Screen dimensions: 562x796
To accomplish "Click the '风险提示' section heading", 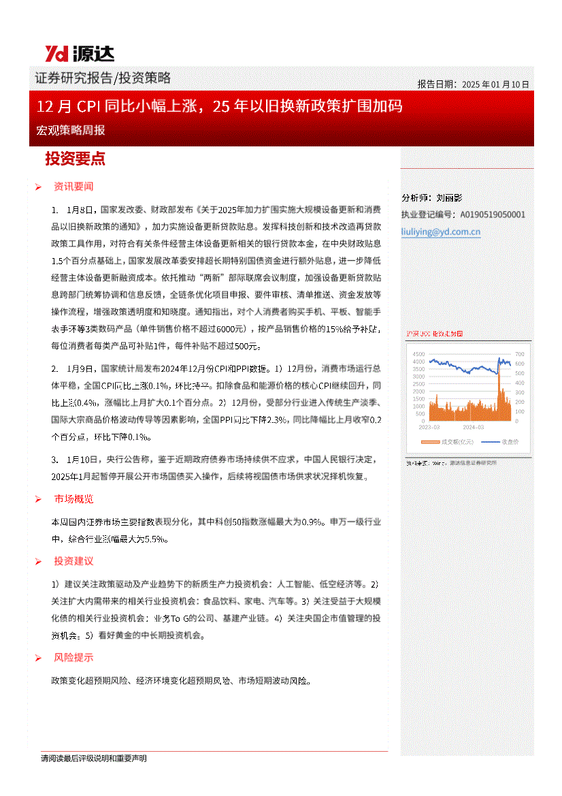I will click(73, 657).
